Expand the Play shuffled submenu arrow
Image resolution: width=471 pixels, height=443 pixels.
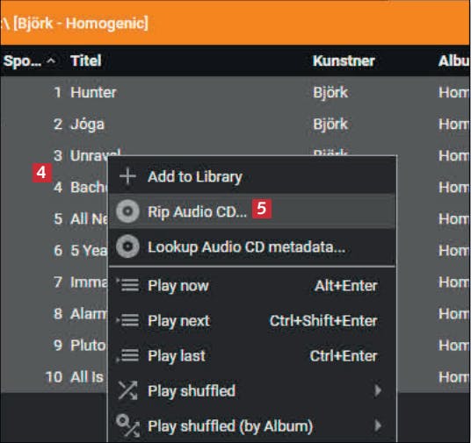coord(378,390)
